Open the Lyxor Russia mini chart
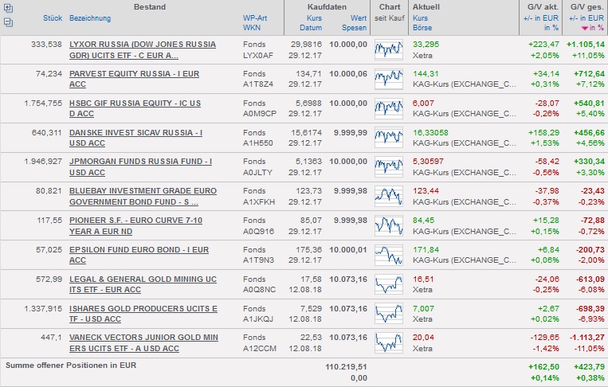The width and height of the screenshot is (608, 387). [389, 49]
